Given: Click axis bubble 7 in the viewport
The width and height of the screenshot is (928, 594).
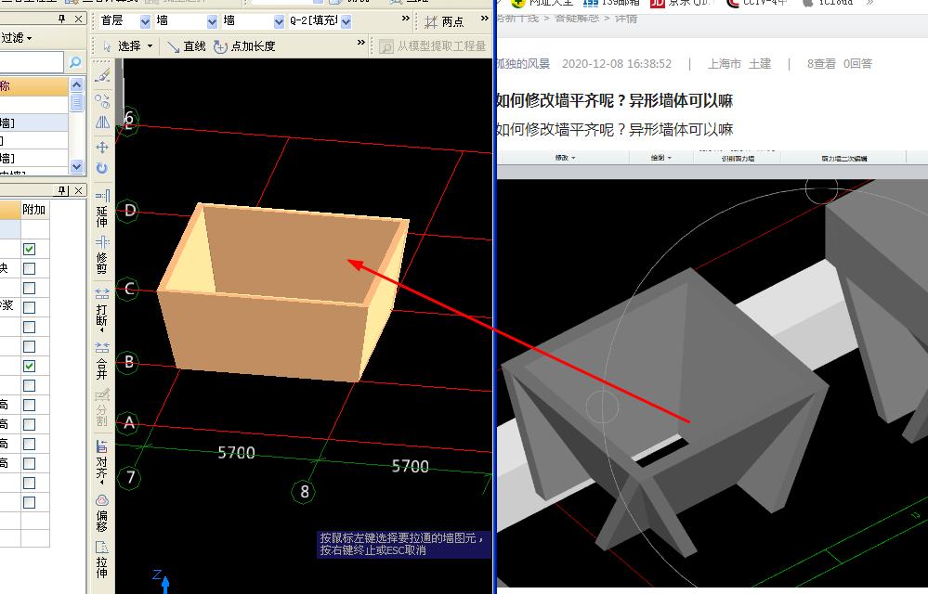Looking at the screenshot, I should pos(130,478).
